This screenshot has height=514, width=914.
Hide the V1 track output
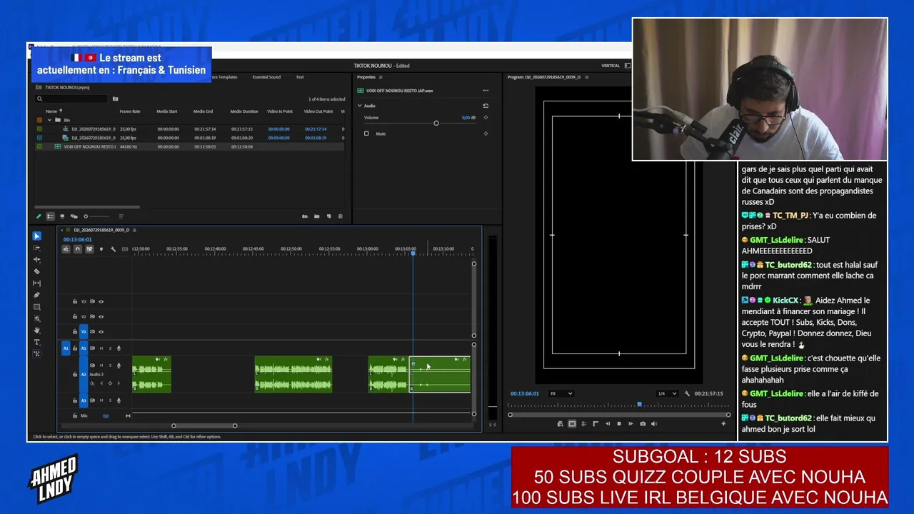click(101, 331)
